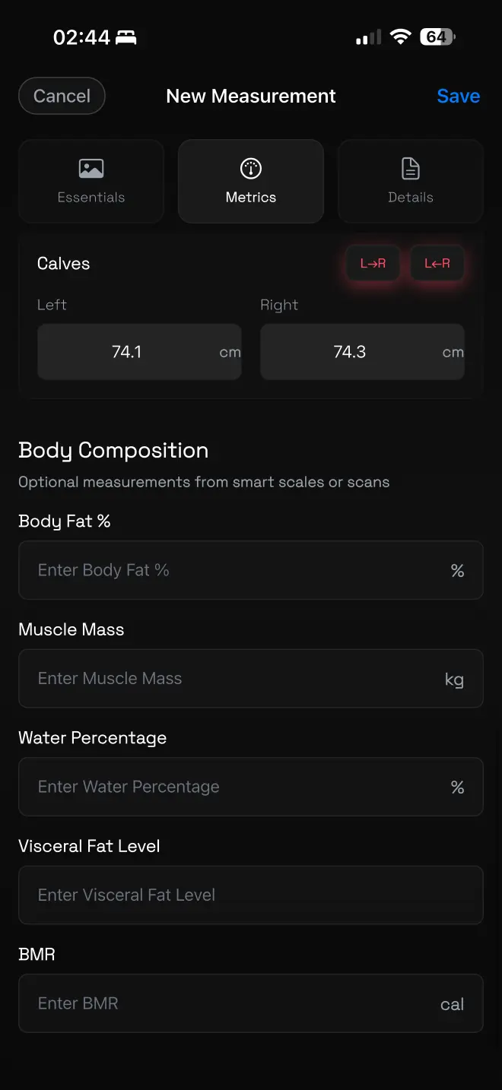Click the Essentials image icon
Screen dimensions: 502x1090
coord(91,169)
